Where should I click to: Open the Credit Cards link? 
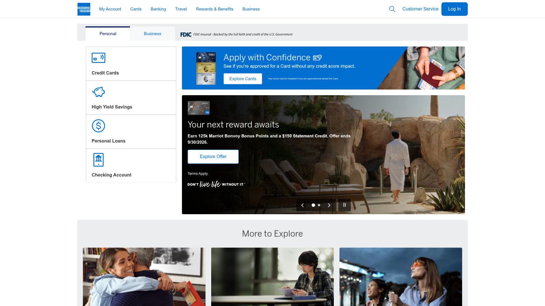click(x=105, y=73)
